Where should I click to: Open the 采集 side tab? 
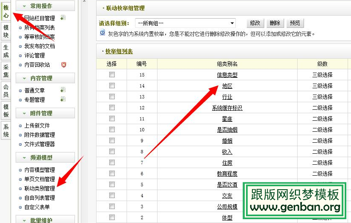click(6, 71)
